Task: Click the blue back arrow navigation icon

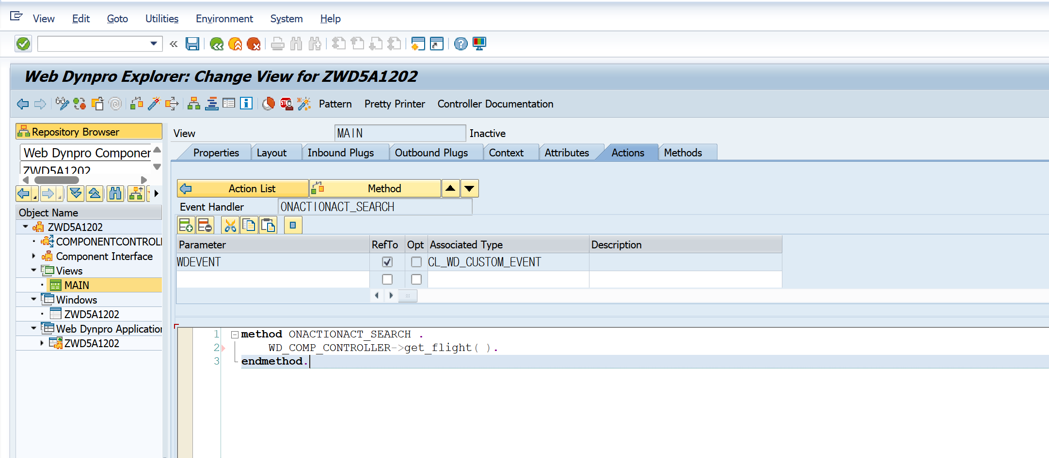Action: [23, 104]
